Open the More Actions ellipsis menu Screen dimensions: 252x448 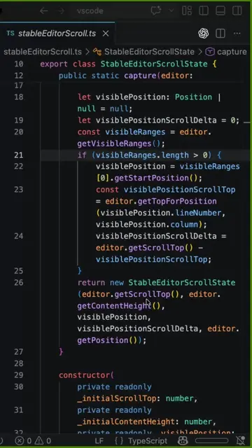tap(237, 34)
